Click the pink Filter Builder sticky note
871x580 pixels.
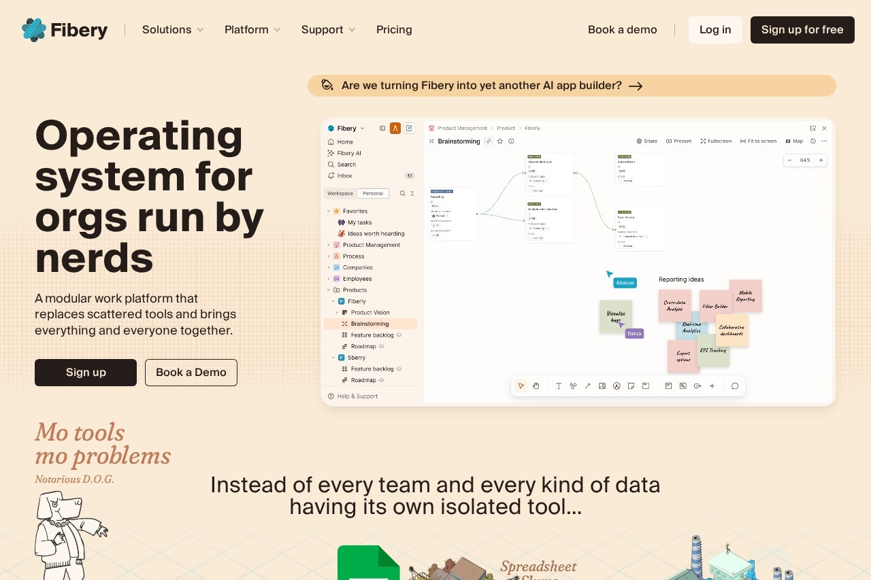(x=714, y=306)
